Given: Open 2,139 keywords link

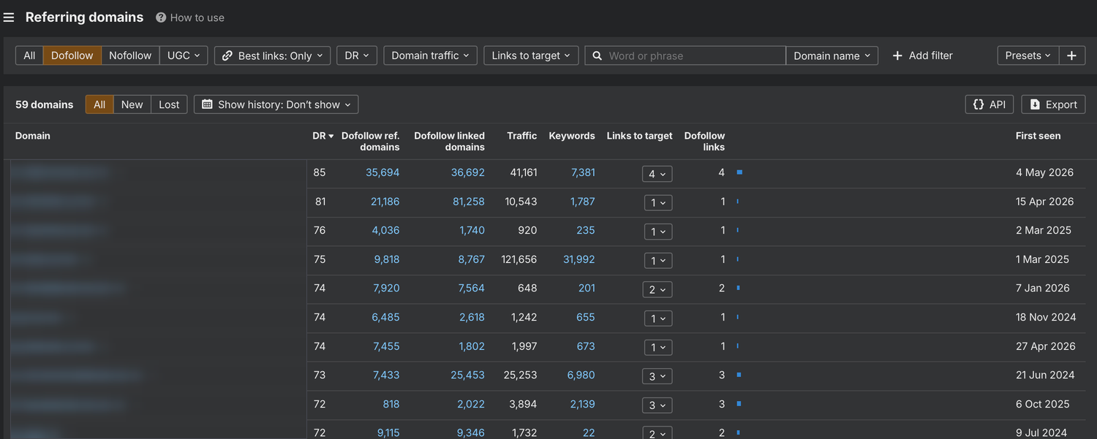Looking at the screenshot, I should (x=582, y=404).
